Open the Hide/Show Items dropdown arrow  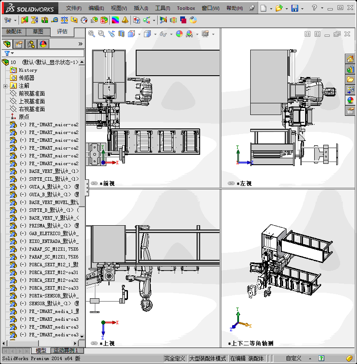tap(171, 34)
